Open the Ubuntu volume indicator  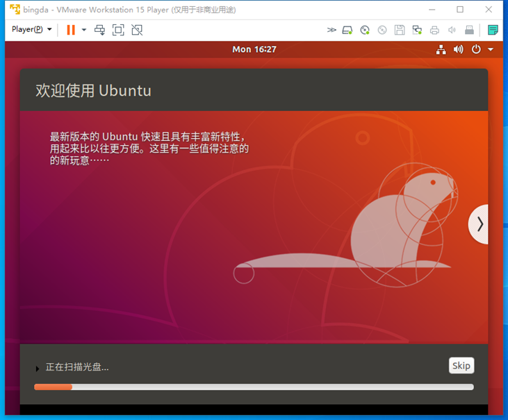(x=459, y=49)
